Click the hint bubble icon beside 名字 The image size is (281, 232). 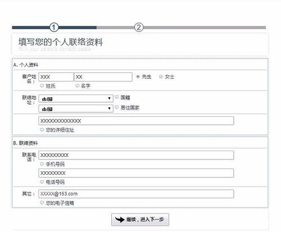(77, 86)
